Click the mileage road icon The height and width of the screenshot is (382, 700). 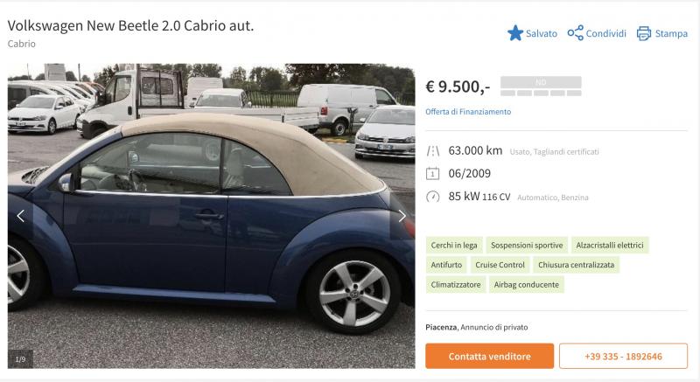pyautogui.click(x=432, y=151)
